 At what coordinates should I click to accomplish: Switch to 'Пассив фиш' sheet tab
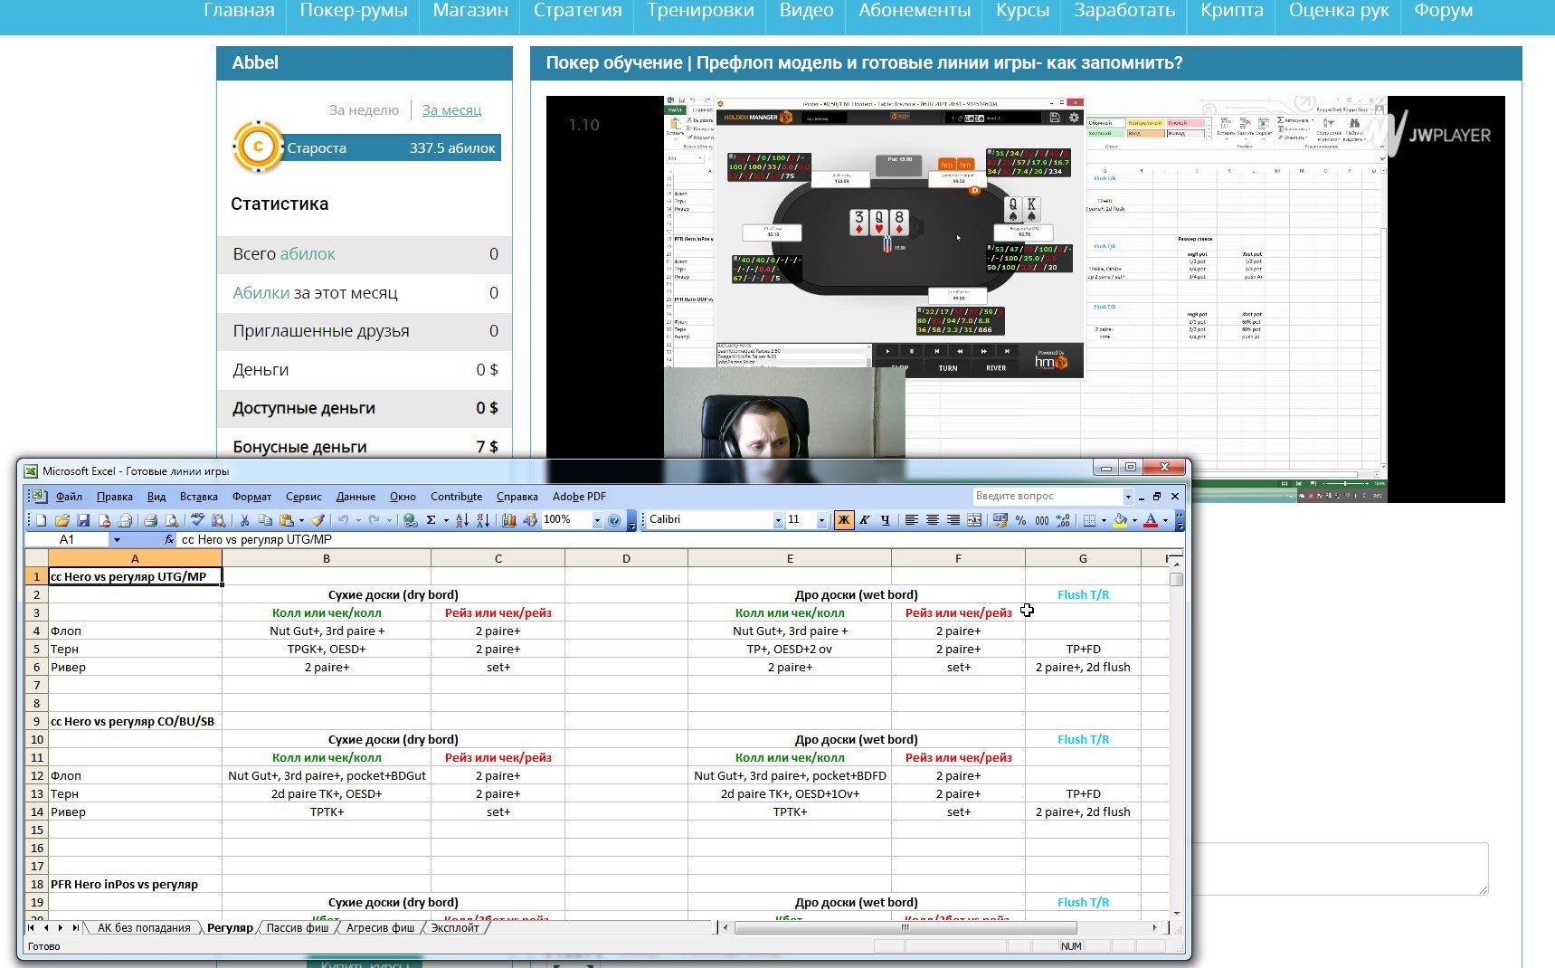(298, 927)
